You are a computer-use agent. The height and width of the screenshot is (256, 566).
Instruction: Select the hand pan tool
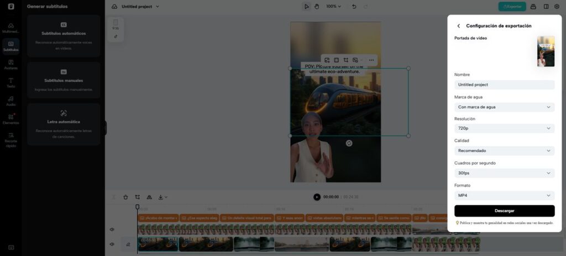click(317, 7)
